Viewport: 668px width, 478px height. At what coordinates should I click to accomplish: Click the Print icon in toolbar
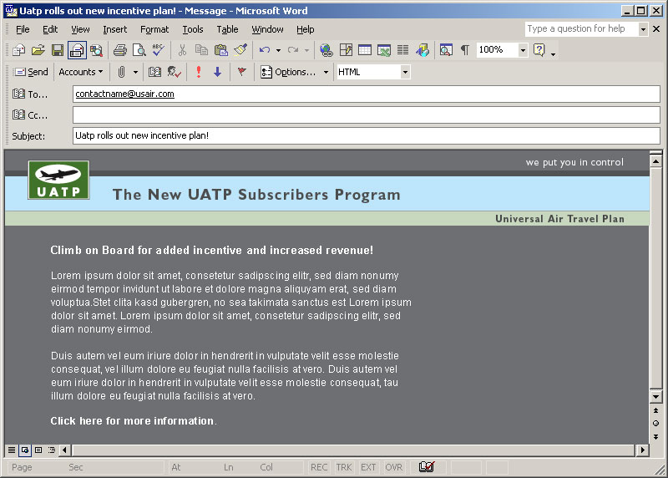coord(119,50)
